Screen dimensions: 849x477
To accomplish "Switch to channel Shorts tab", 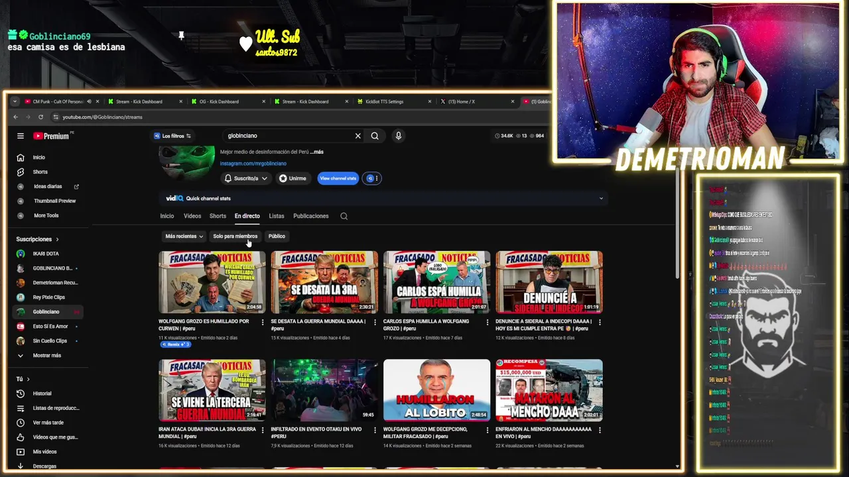I will pyautogui.click(x=218, y=216).
